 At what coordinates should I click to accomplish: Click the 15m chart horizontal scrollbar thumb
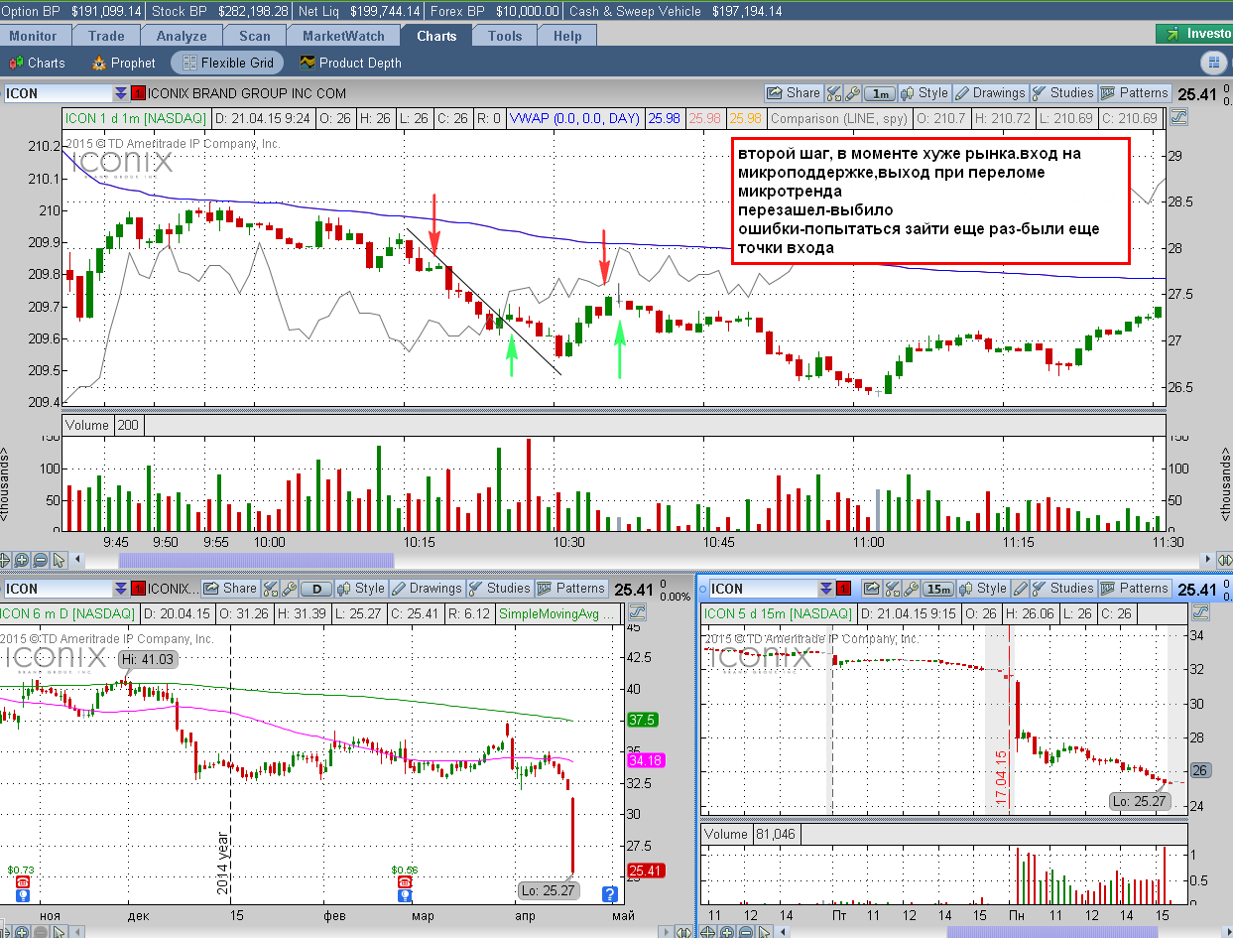click(x=1050, y=932)
